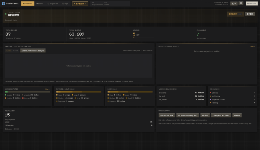Click Change access token button
The width and height of the screenshot is (260, 150).
pos(221,115)
